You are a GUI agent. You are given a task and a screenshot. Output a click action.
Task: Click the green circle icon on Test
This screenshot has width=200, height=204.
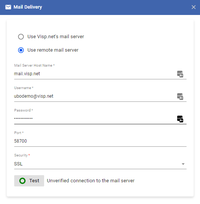coord(22,181)
